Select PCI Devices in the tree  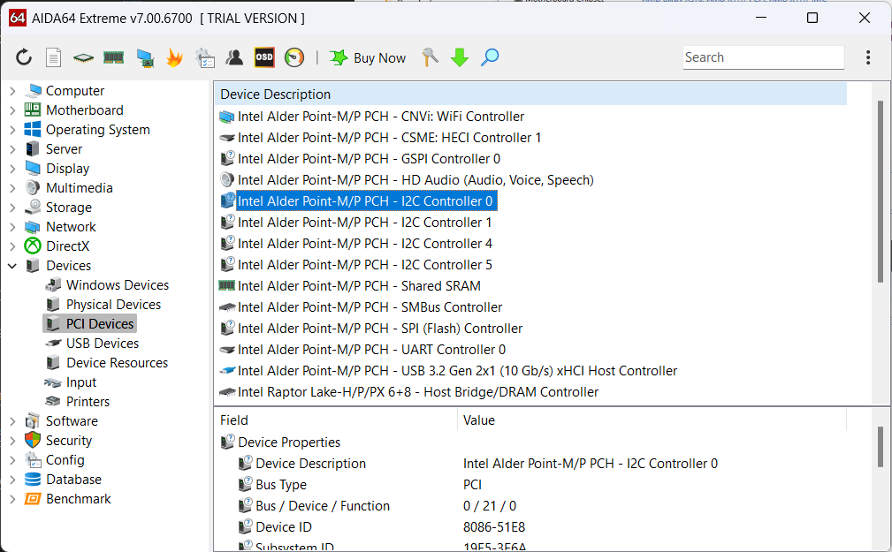(x=100, y=323)
